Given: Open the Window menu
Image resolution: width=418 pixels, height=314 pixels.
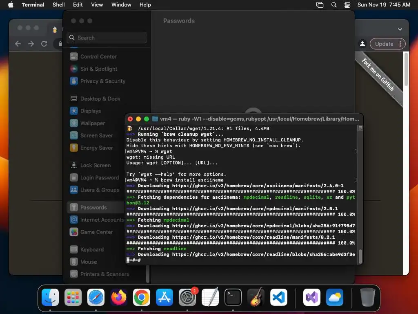Looking at the screenshot, I should coord(121,4).
